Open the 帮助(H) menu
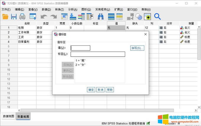 pyautogui.click(x=146, y=9)
